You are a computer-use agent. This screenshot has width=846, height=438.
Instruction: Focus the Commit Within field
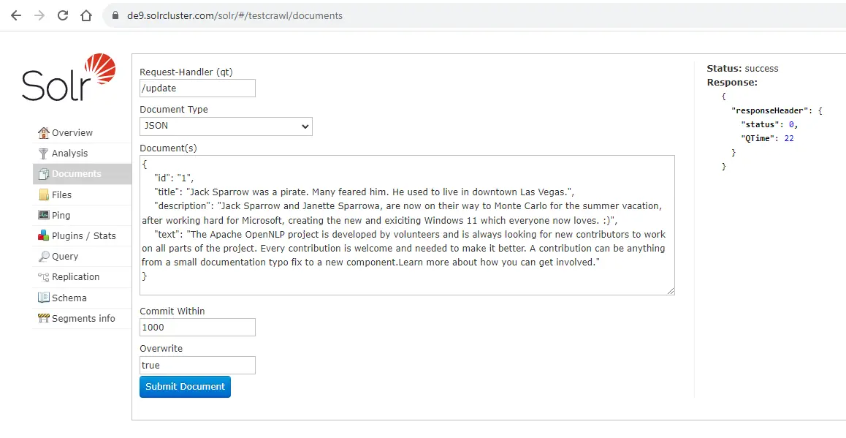(x=197, y=328)
